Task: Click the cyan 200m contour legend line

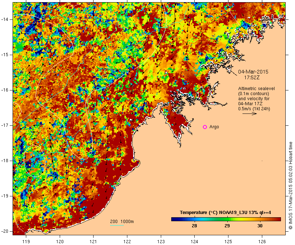Action: 117,225
